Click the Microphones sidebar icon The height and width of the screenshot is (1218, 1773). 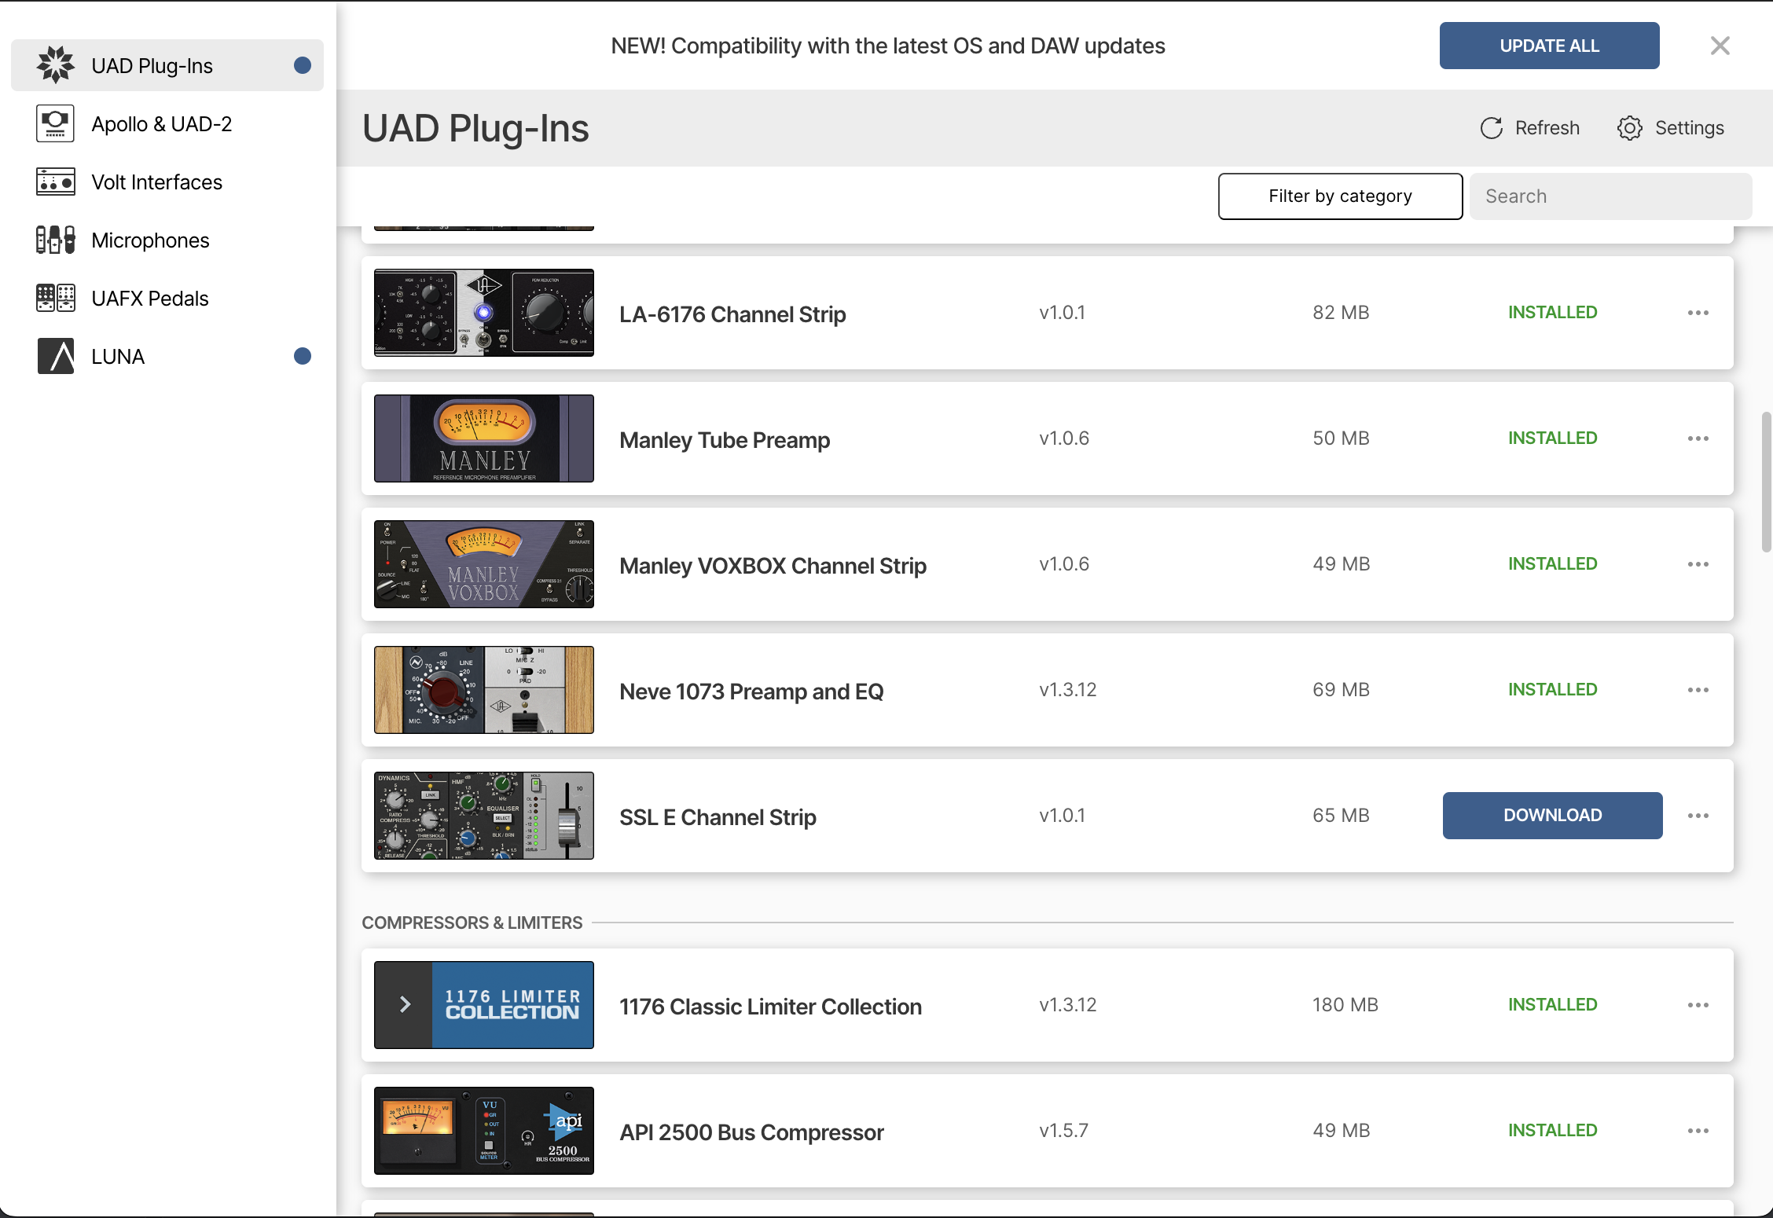(55, 240)
